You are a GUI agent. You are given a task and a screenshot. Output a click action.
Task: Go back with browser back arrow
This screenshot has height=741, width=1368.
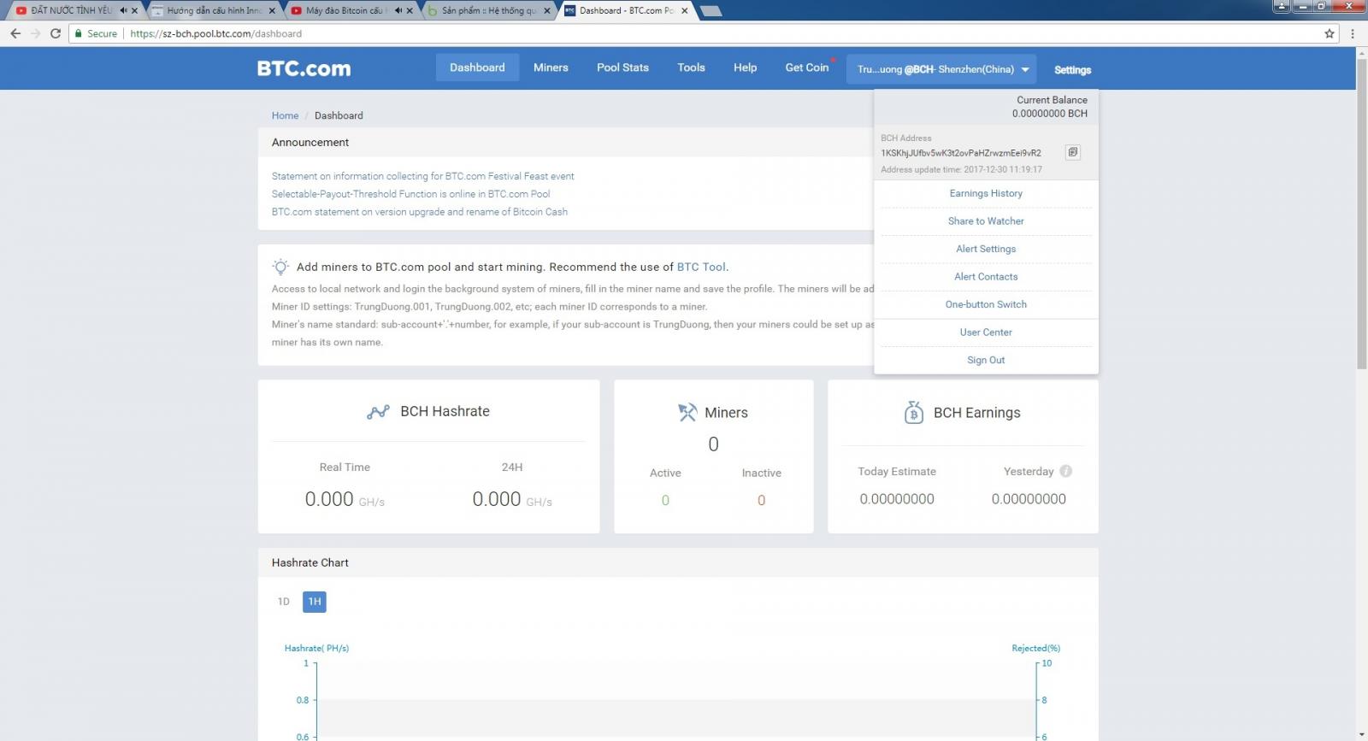pos(15,33)
